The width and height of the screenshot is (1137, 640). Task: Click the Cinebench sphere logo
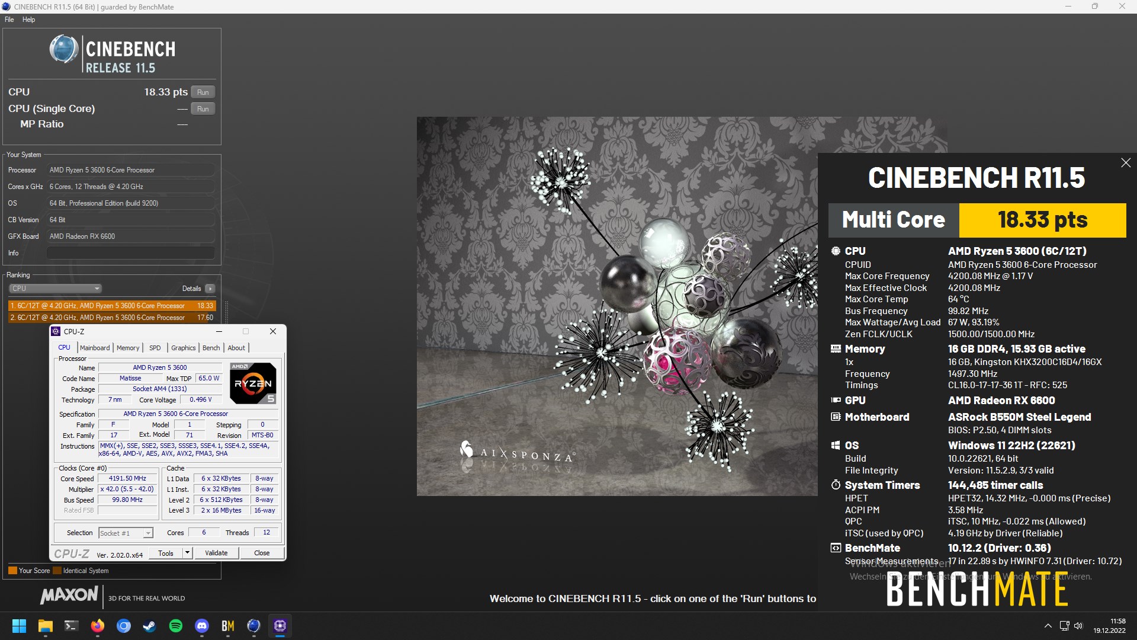(63, 49)
